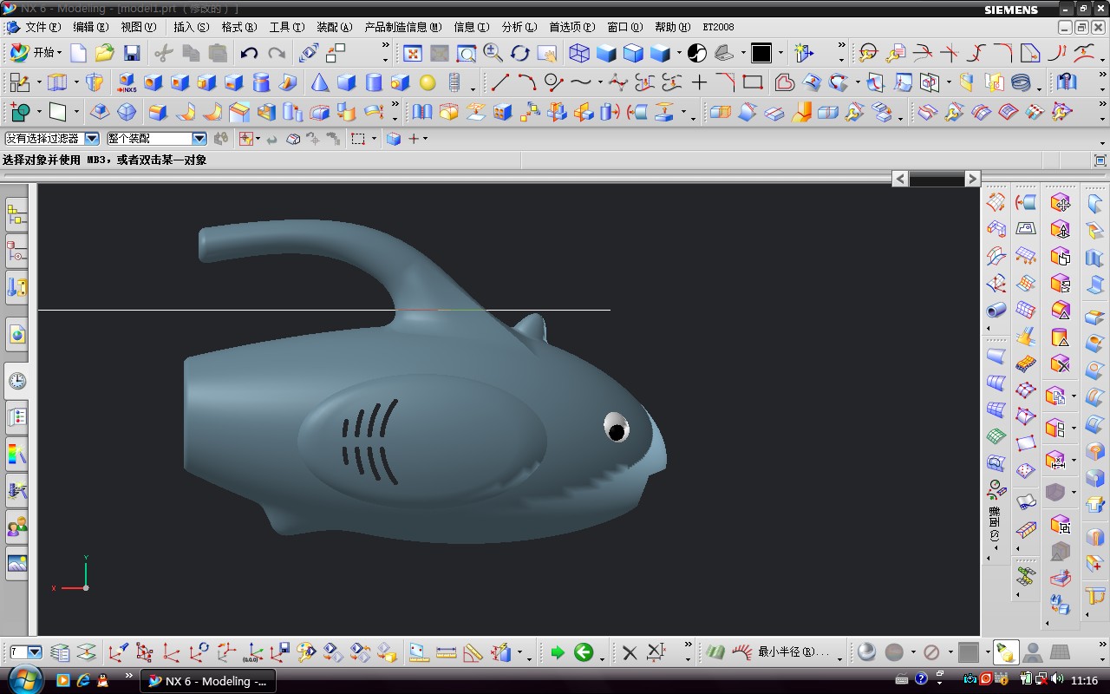Select the Rectangle curve tool
The width and height of the screenshot is (1110, 694).
[x=753, y=82]
